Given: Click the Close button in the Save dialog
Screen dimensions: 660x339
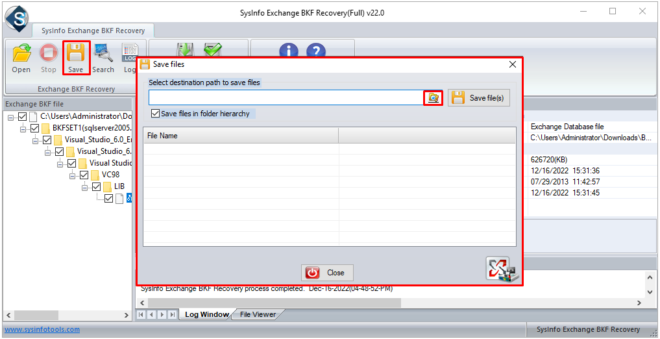Looking at the screenshot, I should point(327,273).
